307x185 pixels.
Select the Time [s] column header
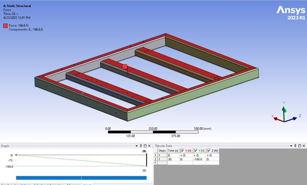click(173, 151)
